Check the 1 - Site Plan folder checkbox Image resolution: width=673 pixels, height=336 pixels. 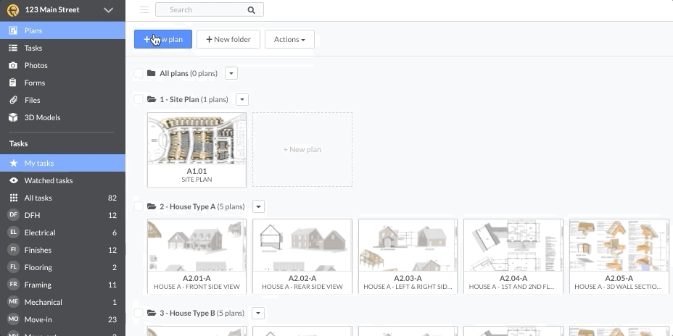tap(139, 99)
